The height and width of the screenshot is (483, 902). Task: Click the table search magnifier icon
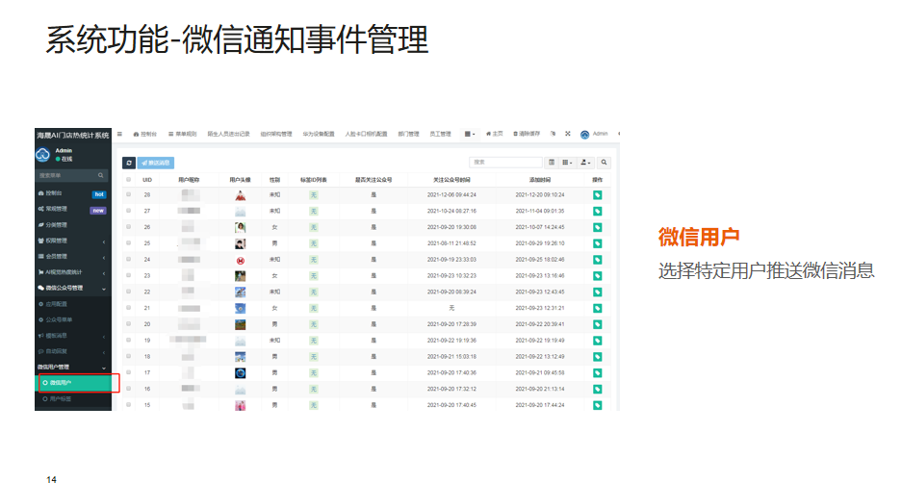click(x=605, y=163)
